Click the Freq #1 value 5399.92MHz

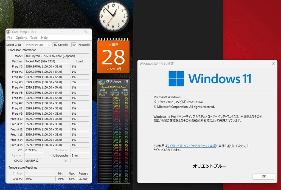[x=47, y=72]
